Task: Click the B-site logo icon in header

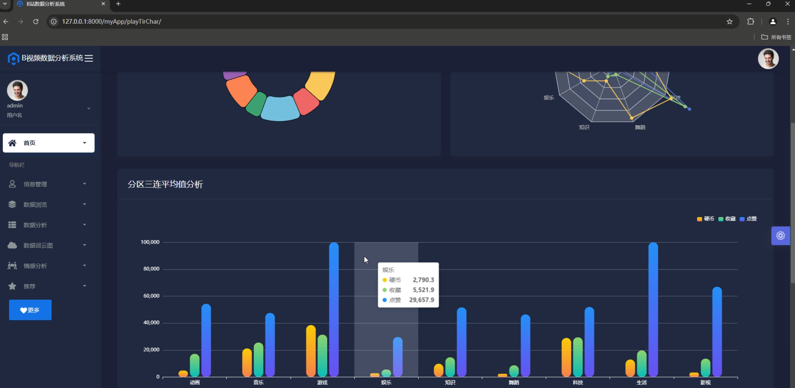Action: pos(13,58)
